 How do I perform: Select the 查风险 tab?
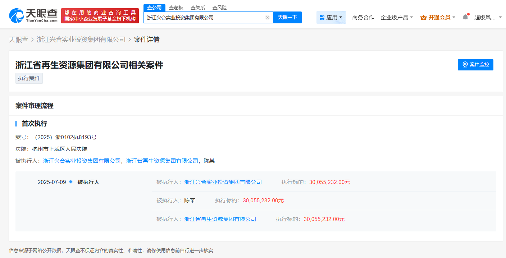[219, 8]
